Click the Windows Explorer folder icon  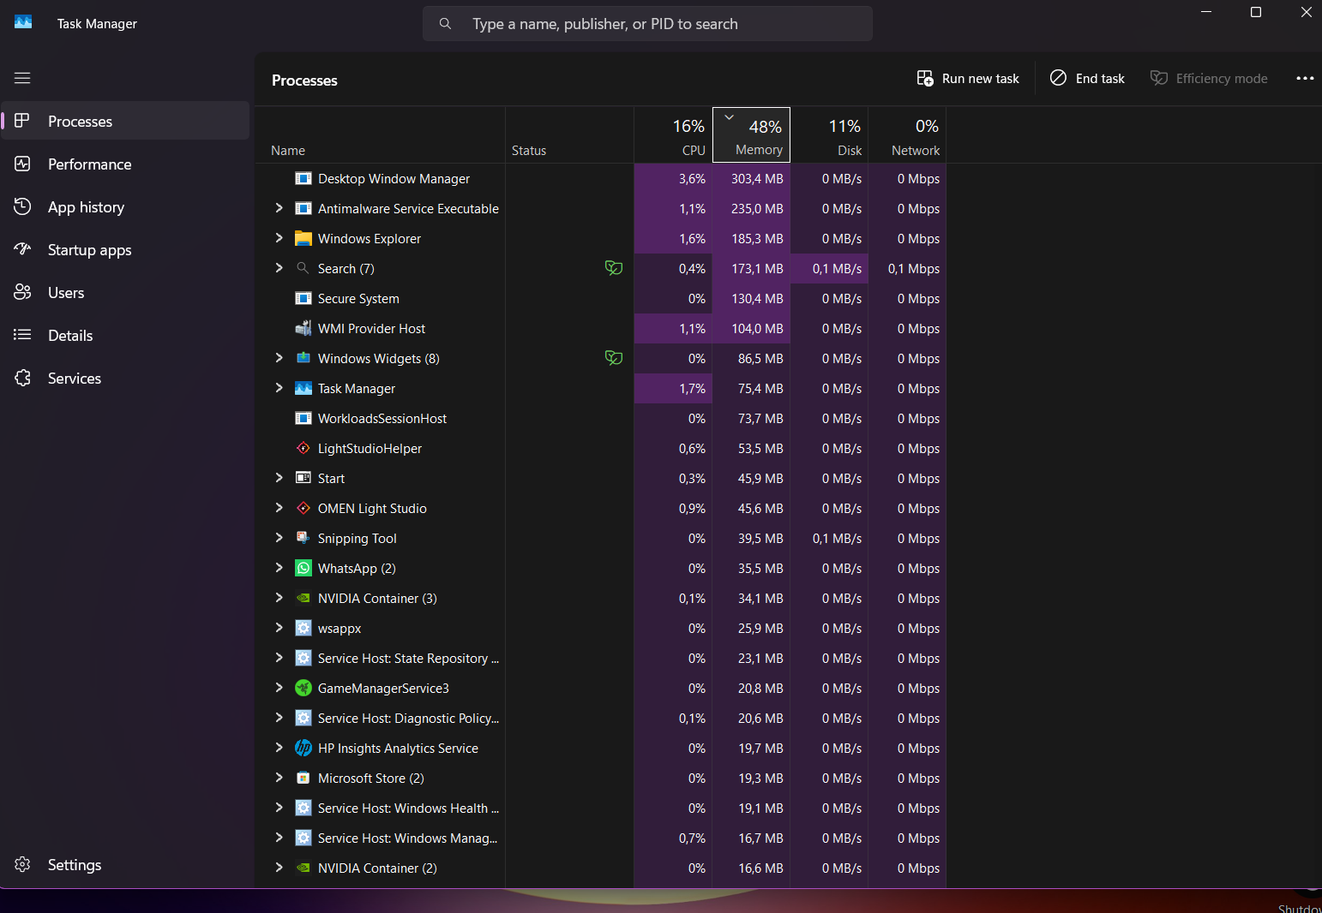pyautogui.click(x=303, y=238)
